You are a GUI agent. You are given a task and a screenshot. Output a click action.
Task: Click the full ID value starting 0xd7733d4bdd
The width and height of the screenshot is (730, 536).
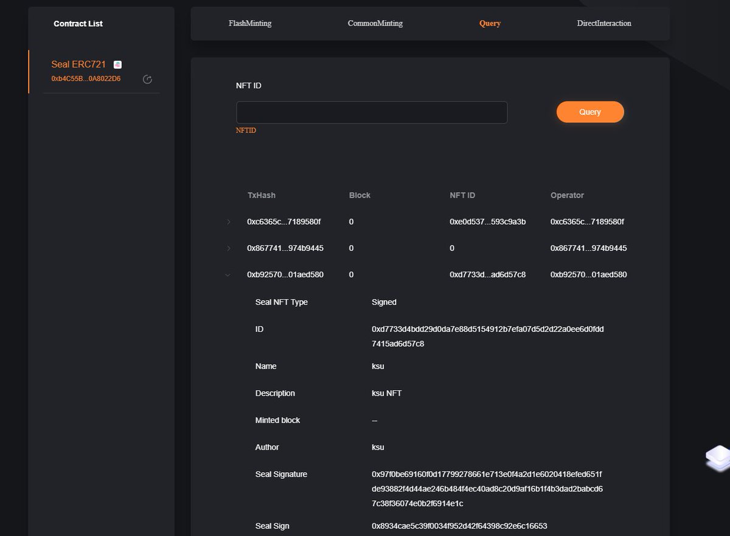click(x=488, y=337)
